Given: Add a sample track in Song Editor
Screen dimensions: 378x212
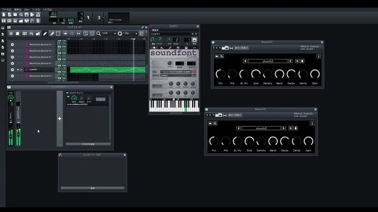Looking at the screenshot, I should pyautogui.click(x=31, y=34).
